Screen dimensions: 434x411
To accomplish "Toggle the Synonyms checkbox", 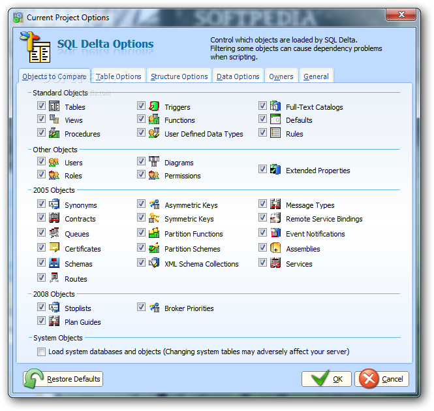I will pos(41,204).
